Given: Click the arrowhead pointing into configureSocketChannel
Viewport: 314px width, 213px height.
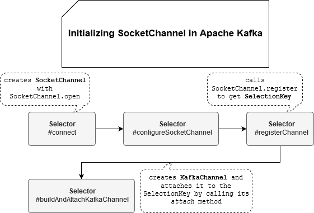Looking at the screenshot, I should point(121,129).
